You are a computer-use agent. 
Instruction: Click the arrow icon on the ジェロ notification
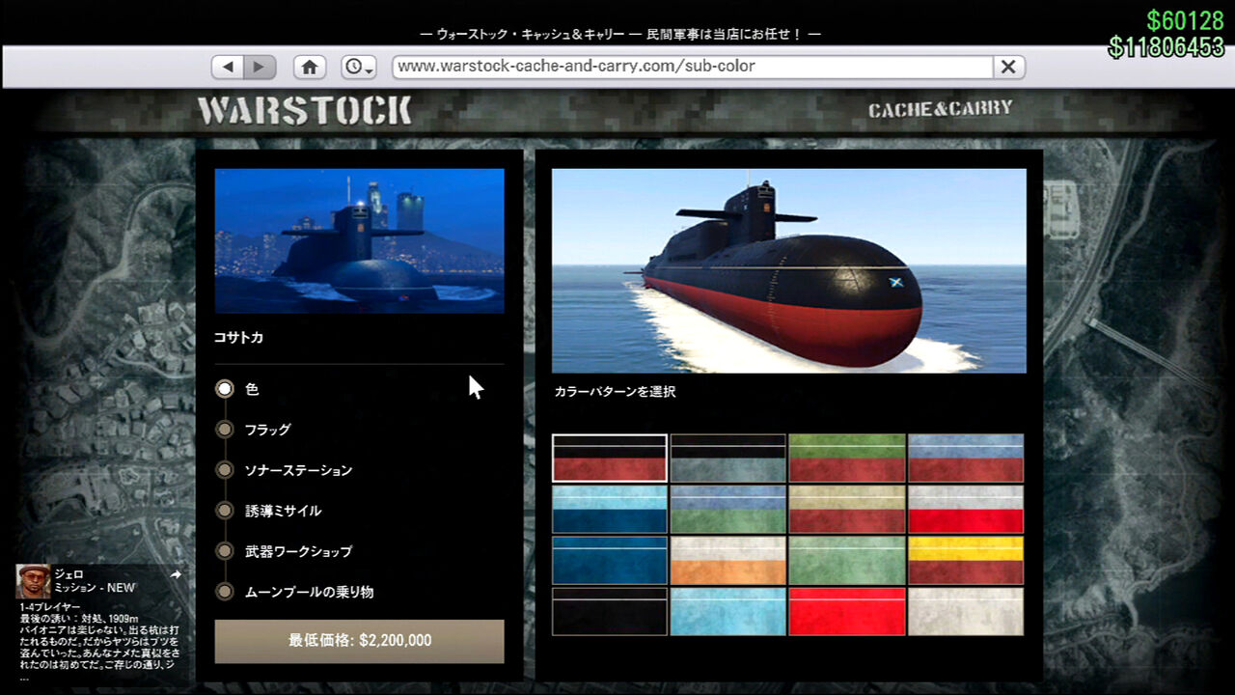[176, 574]
